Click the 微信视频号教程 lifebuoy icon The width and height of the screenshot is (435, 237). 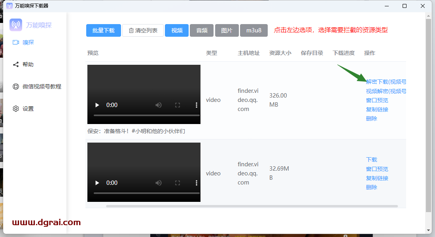pos(16,87)
